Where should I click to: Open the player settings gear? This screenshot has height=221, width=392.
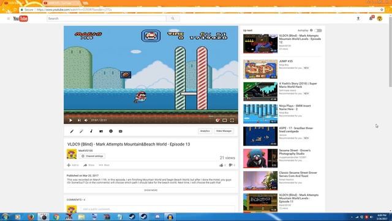[x=217, y=120]
